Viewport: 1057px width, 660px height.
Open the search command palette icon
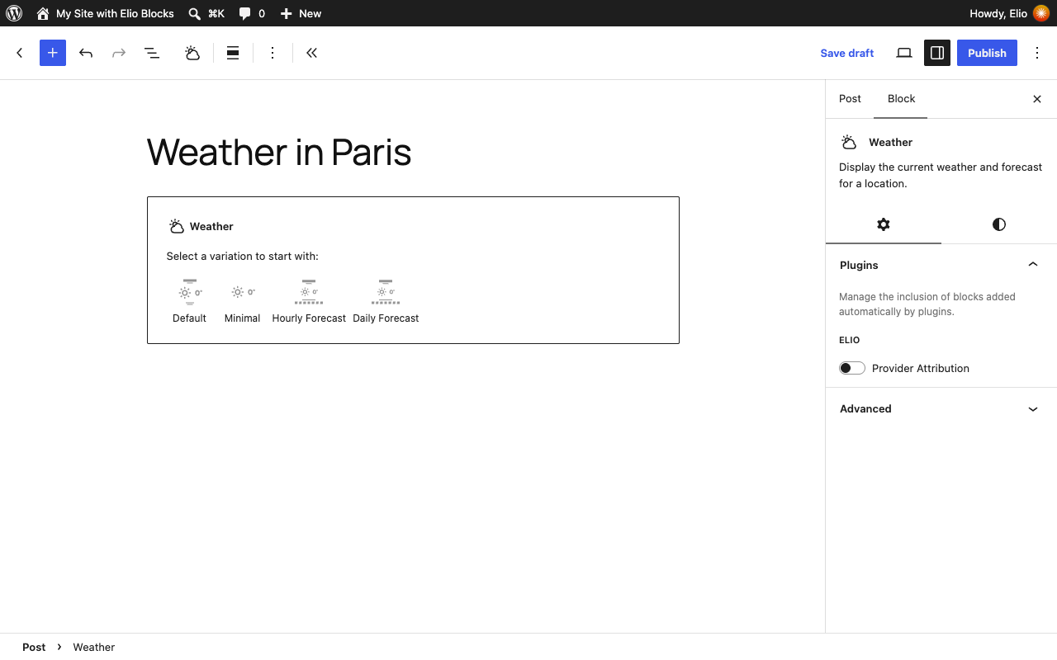pyautogui.click(x=206, y=13)
